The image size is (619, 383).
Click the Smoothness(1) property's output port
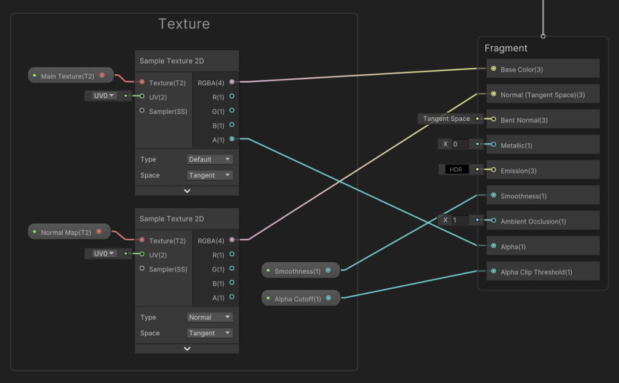pyautogui.click(x=328, y=271)
